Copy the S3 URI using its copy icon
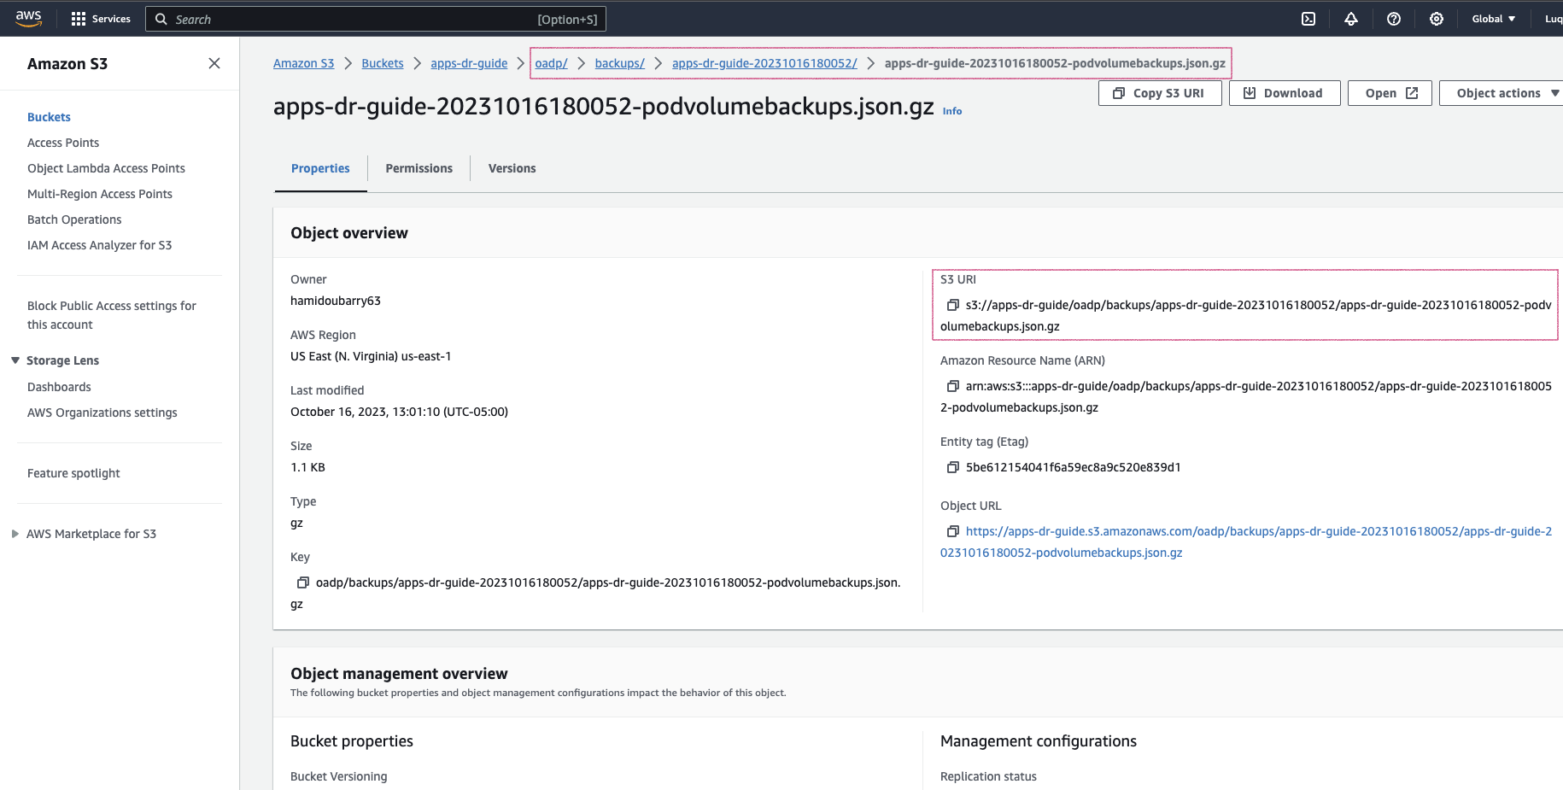Screen dimensions: 1563x790 (953, 305)
